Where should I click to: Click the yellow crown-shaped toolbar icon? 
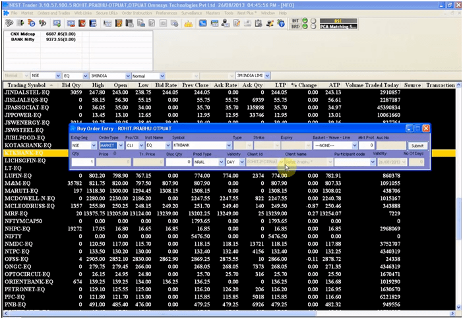[189, 24]
